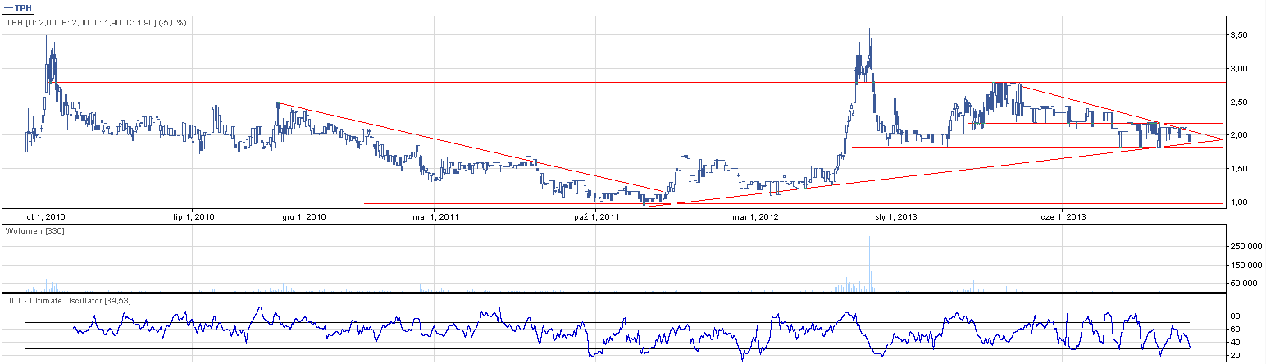1266x364 pixels.
Task: Click the 'gru 1, 2010' date label
Action: point(303,217)
